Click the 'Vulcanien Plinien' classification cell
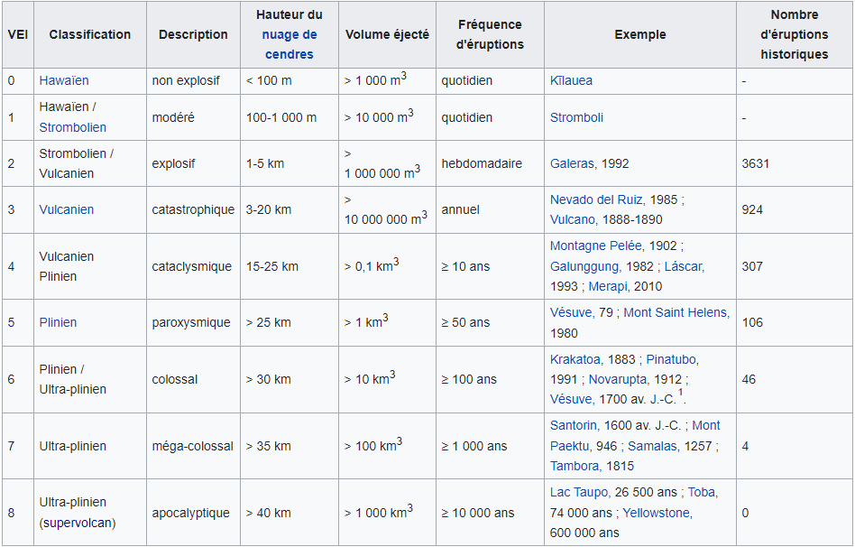This screenshot has width=855, height=547. click(90, 266)
